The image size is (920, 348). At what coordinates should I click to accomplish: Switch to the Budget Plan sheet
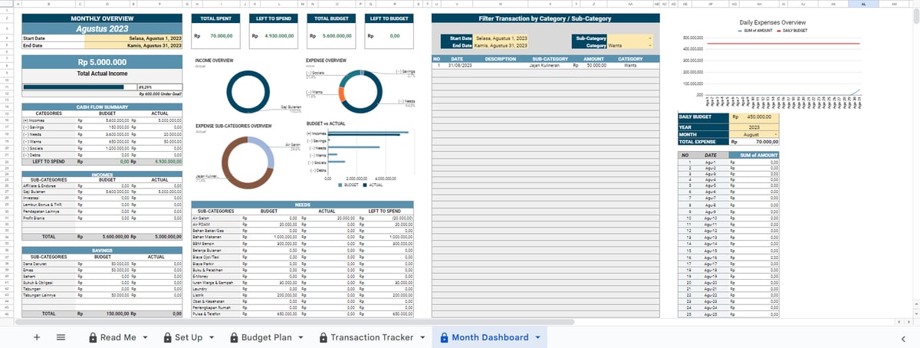point(267,337)
